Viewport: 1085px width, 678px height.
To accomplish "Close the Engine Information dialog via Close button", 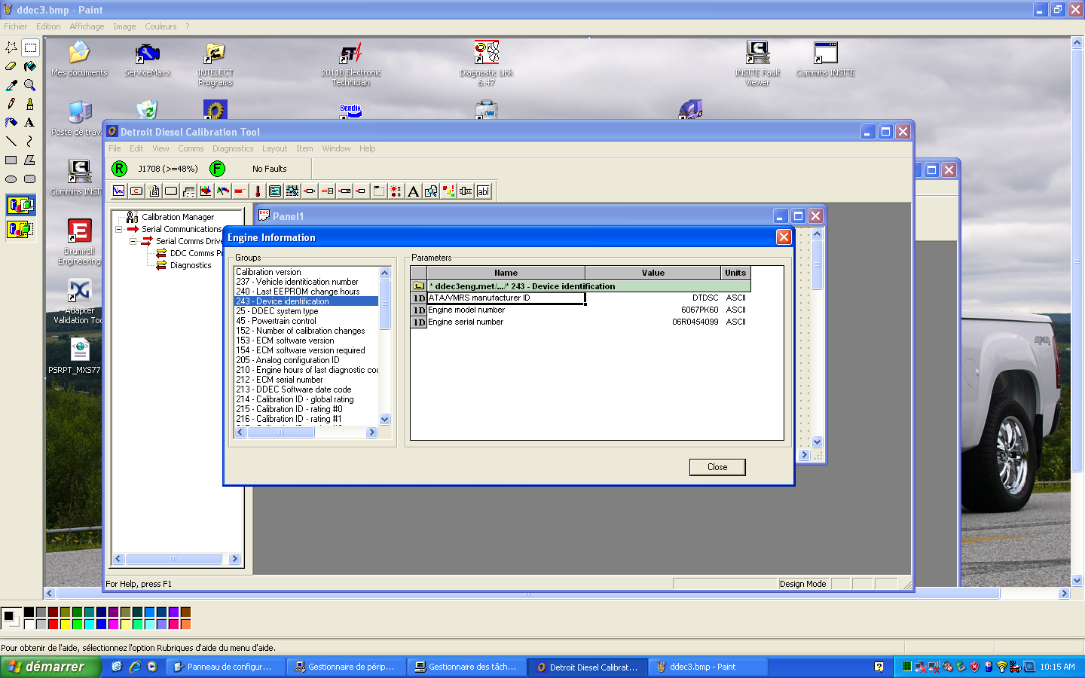I will [x=717, y=467].
